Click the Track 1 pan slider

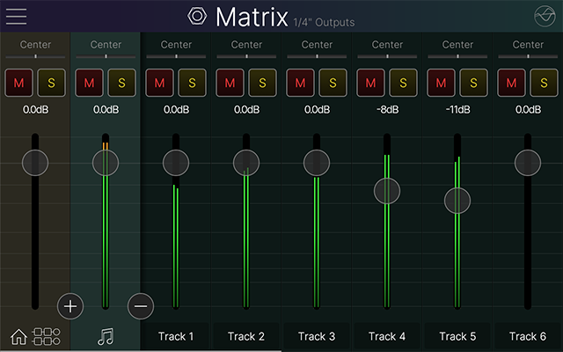tap(176, 56)
